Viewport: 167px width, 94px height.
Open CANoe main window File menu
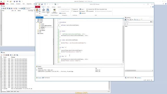2,4
